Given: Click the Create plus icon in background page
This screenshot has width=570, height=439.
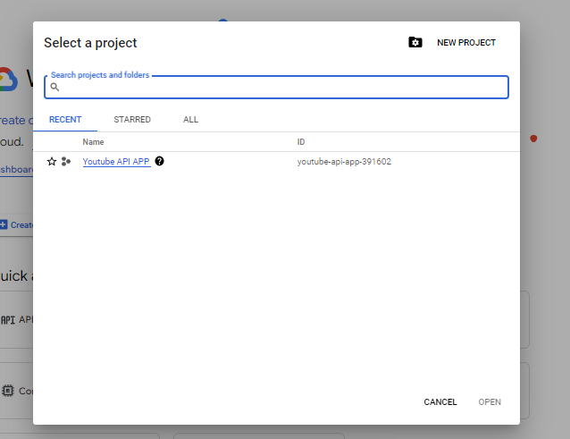Looking at the screenshot, I should pos(4,224).
